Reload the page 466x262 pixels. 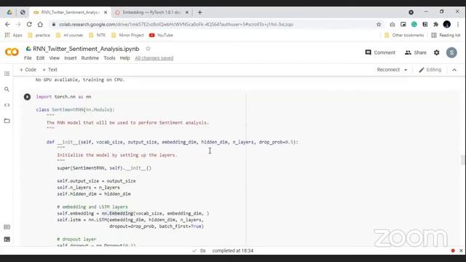(x=29, y=24)
